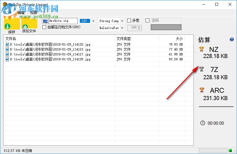Sort by 文件类型 column header
237x154 pixels.
(x=137, y=39)
